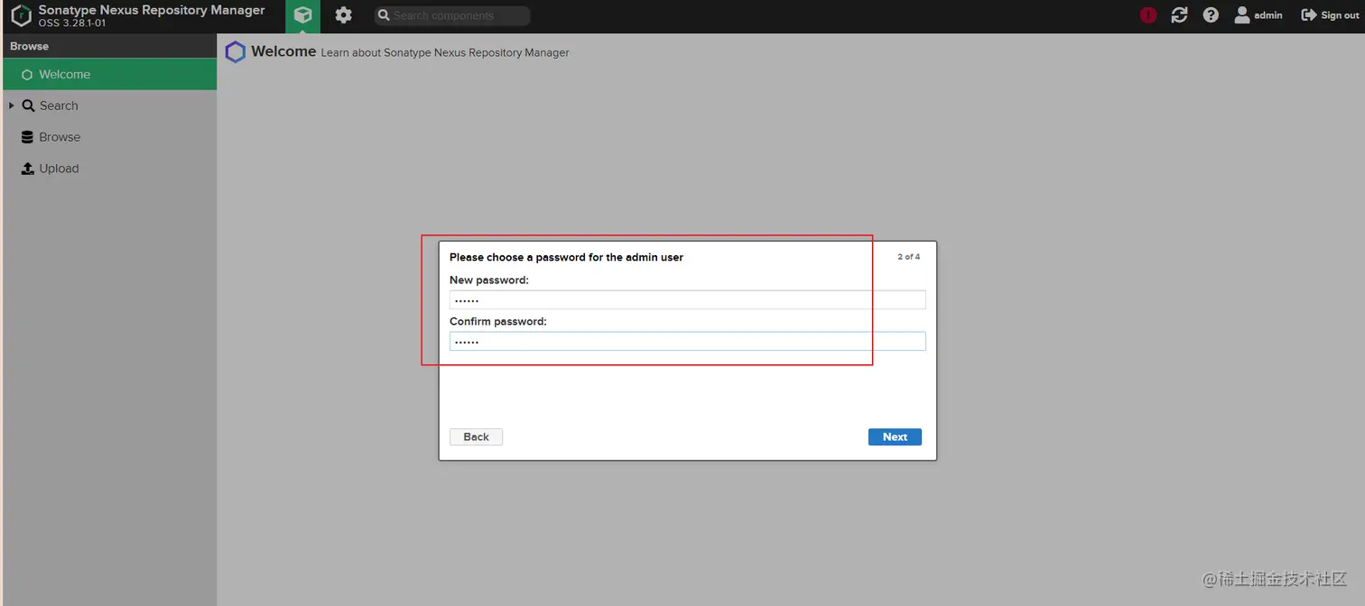Open the administration gear icon
This screenshot has height=606, width=1365.
343,15
